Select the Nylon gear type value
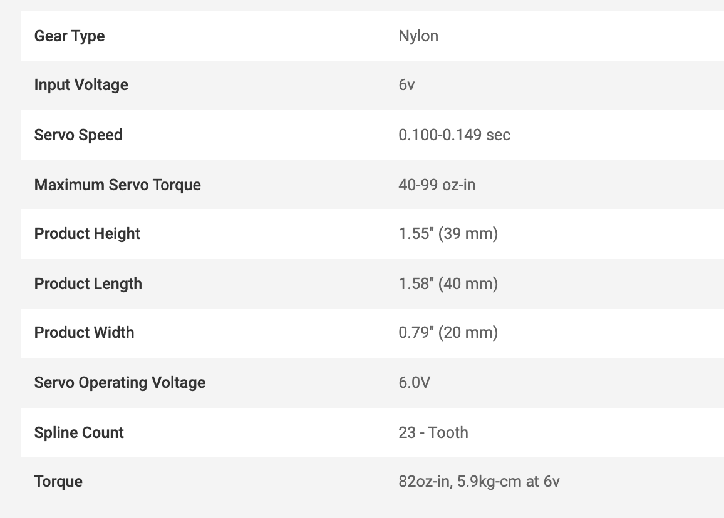Viewport: 724px width, 518px height. pos(418,36)
